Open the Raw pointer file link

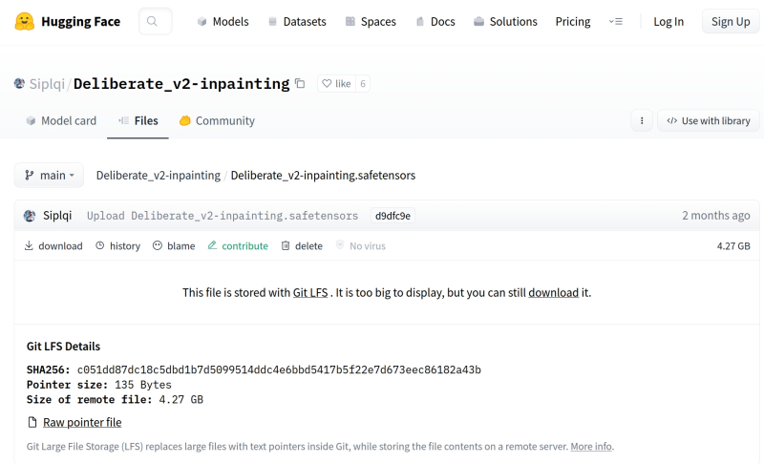coord(81,422)
